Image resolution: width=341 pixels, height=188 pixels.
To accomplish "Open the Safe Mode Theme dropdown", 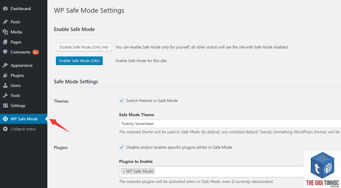I will click(230, 124).
